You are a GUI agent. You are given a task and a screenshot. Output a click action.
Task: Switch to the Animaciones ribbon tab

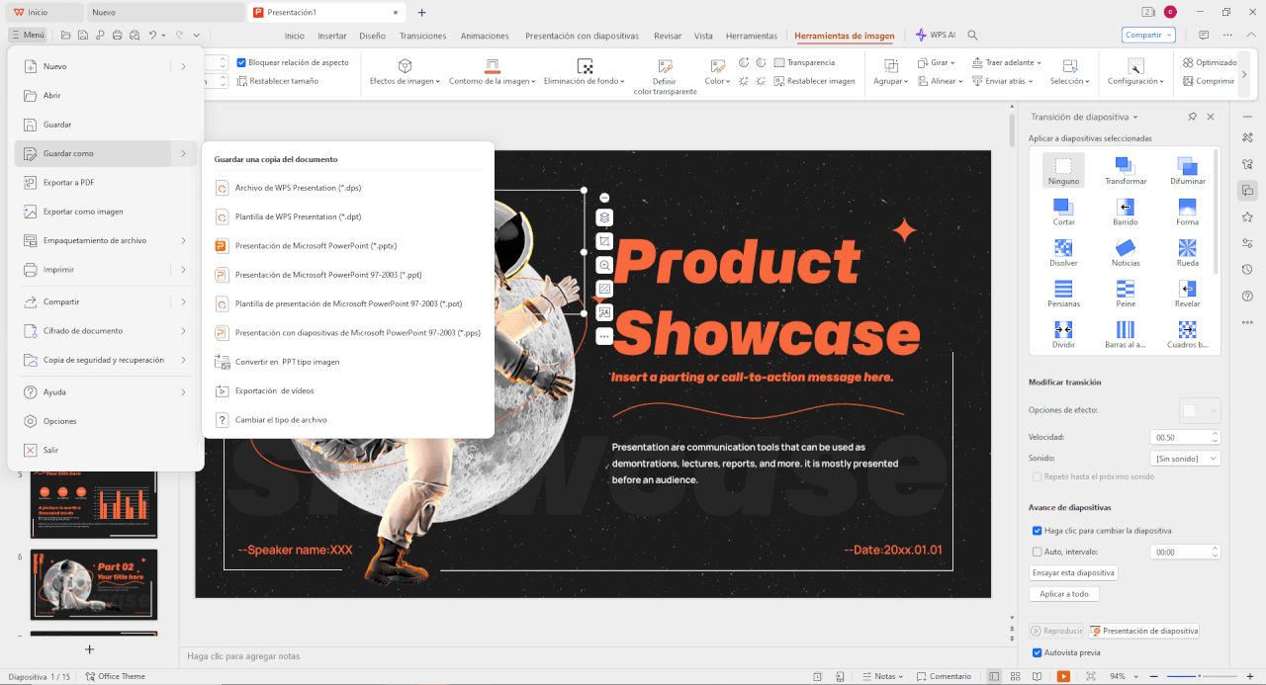pyautogui.click(x=485, y=35)
